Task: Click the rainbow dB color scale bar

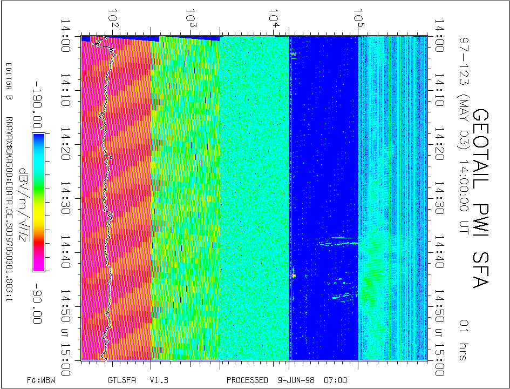Action: coord(38,202)
